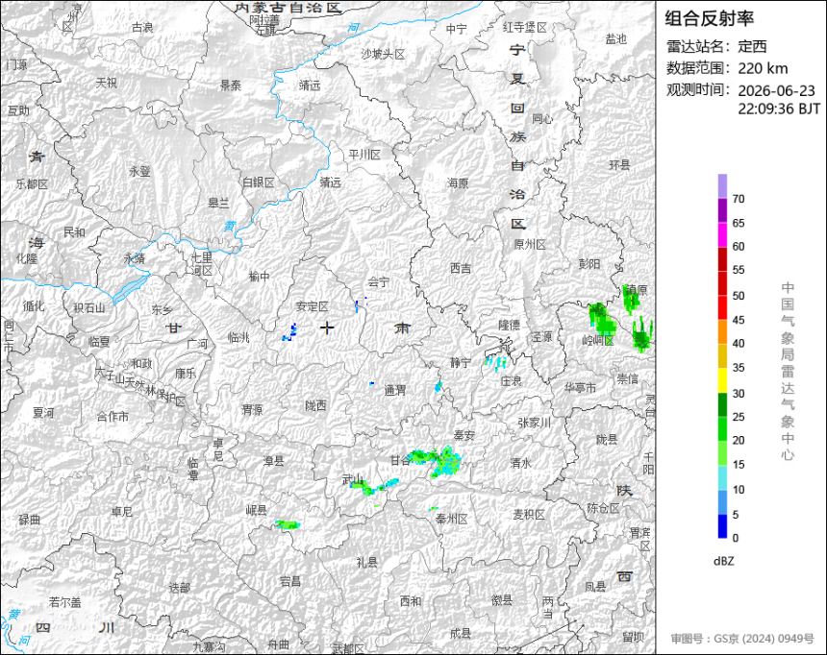Image resolution: width=827 pixels, height=655 pixels.
Task: Click the legend value label 55
Action: pyautogui.click(x=739, y=270)
